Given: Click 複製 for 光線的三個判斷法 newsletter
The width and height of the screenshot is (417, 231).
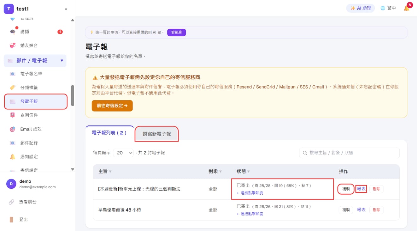Looking at the screenshot, I should (346, 189).
